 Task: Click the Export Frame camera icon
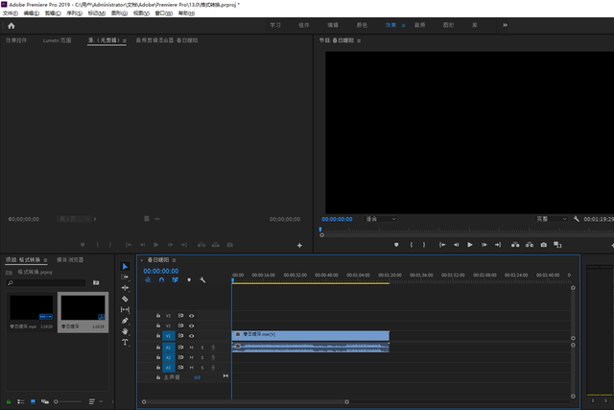click(x=543, y=245)
